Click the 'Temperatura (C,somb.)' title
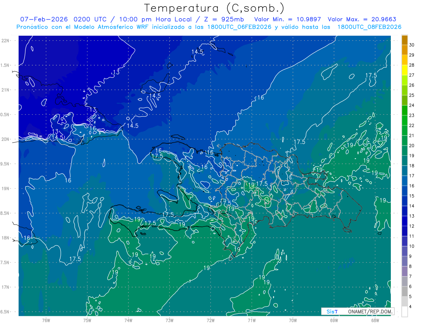The width and height of the screenshot is (421, 325). (x=214, y=8)
